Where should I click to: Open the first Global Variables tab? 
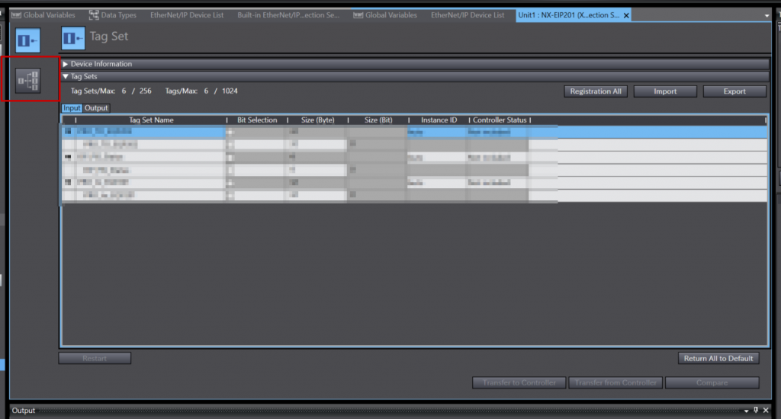pos(46,15)
